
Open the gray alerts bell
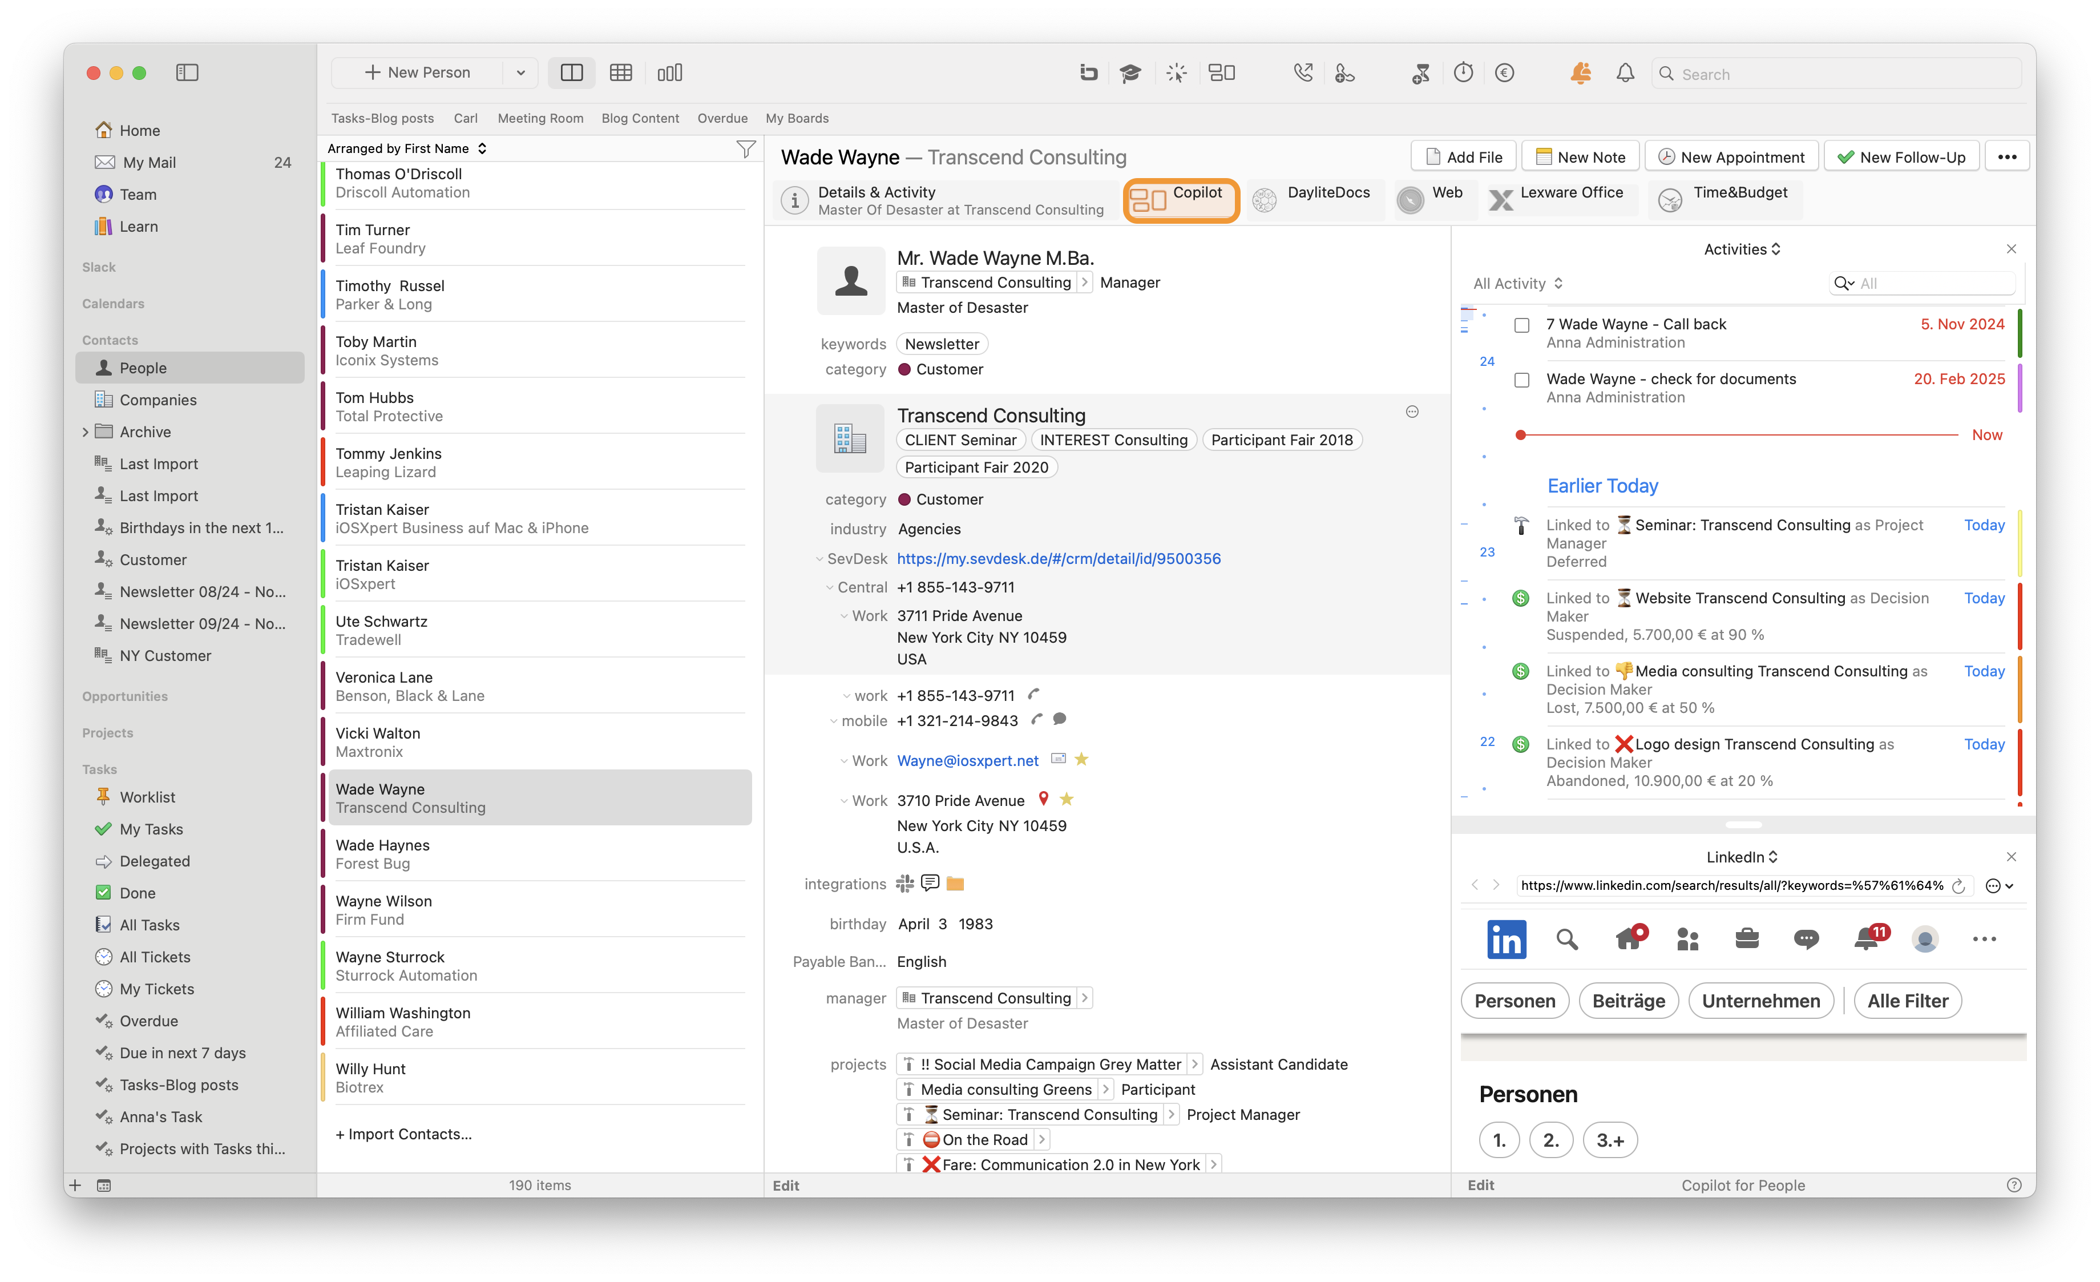1625,73
